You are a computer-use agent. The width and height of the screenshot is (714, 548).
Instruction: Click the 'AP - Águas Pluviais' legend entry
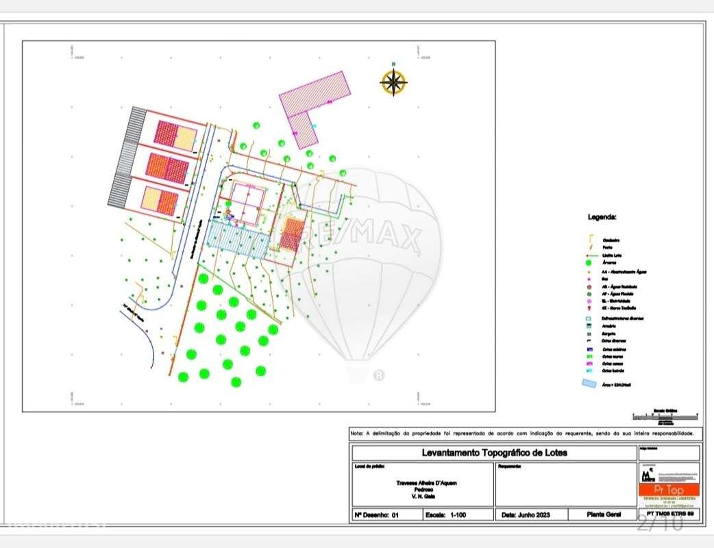point(617,294)
